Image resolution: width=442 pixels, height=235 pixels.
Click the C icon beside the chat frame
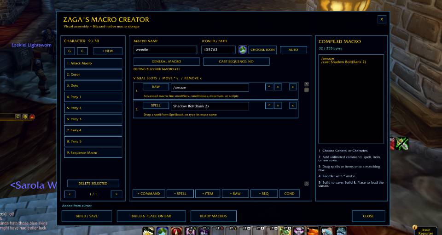(x=18, y=117)
